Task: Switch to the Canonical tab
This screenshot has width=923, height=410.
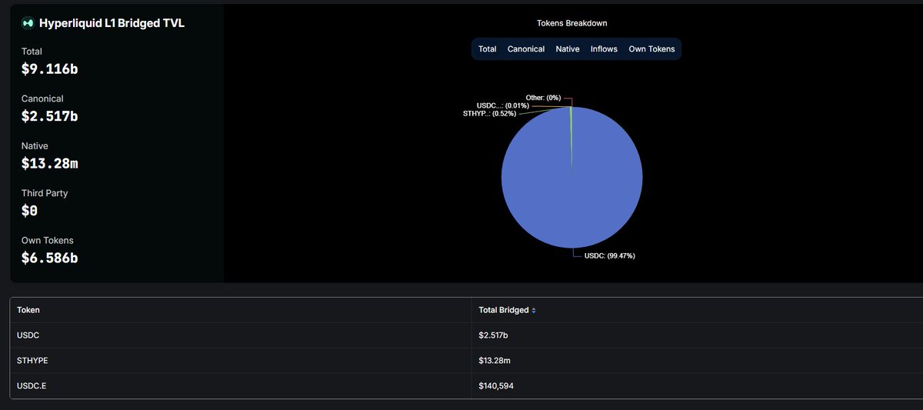Action: pos(526,49)
